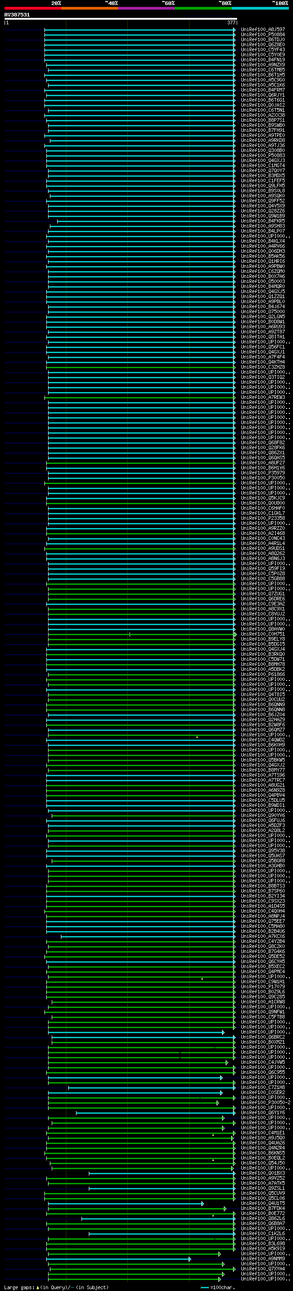Viewport: 293px width, 1291px height.
Task: Select hit label UniRef100_P17079
Action: 263,987
